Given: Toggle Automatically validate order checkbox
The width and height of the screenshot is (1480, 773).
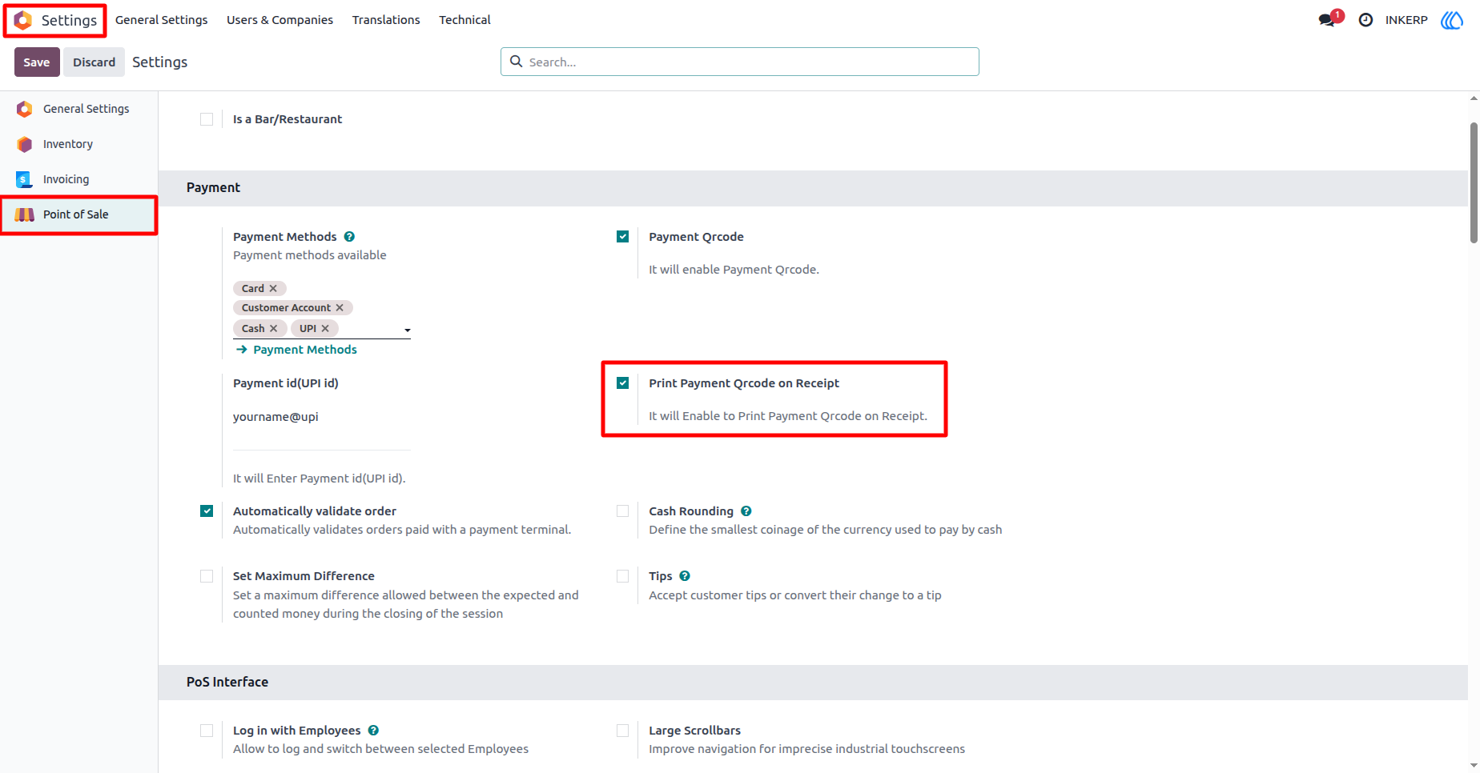Looking at the screenshot, I should pos(207,511).
